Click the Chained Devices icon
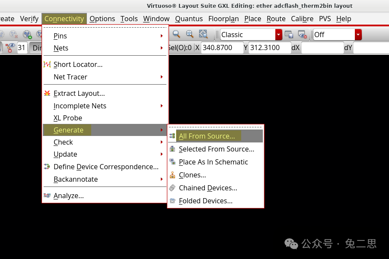 pos(172,188)
